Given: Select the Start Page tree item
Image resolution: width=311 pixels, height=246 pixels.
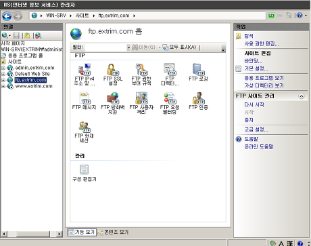Looking at the screenshot, I should (x=13, y=43).
